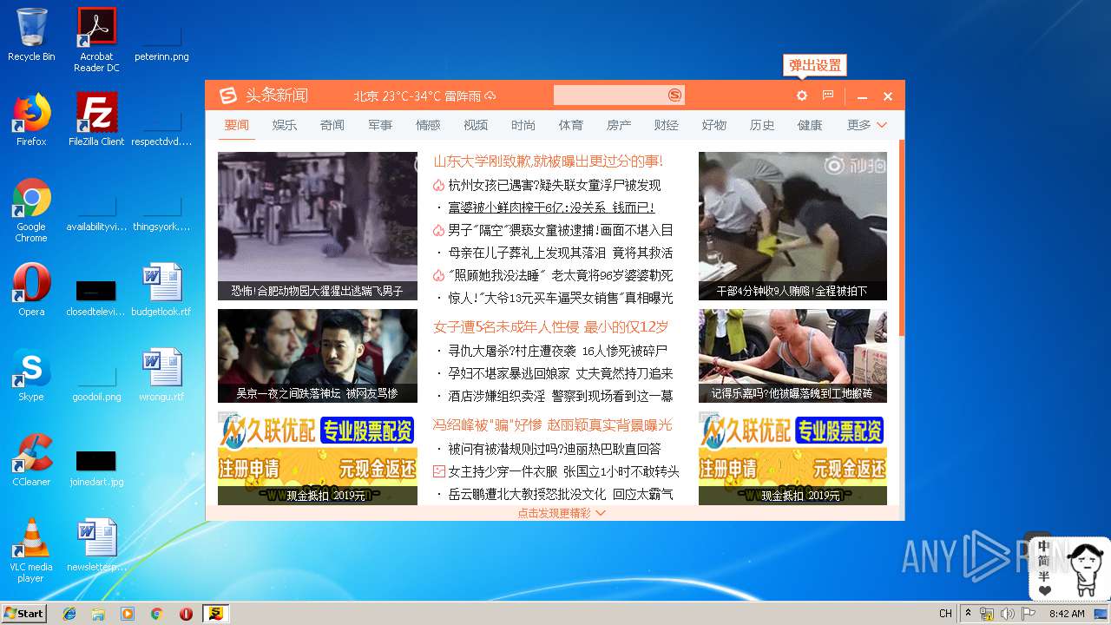Click the orange news window scrollbar
The image size is (1111, 625).
(902, 239)
